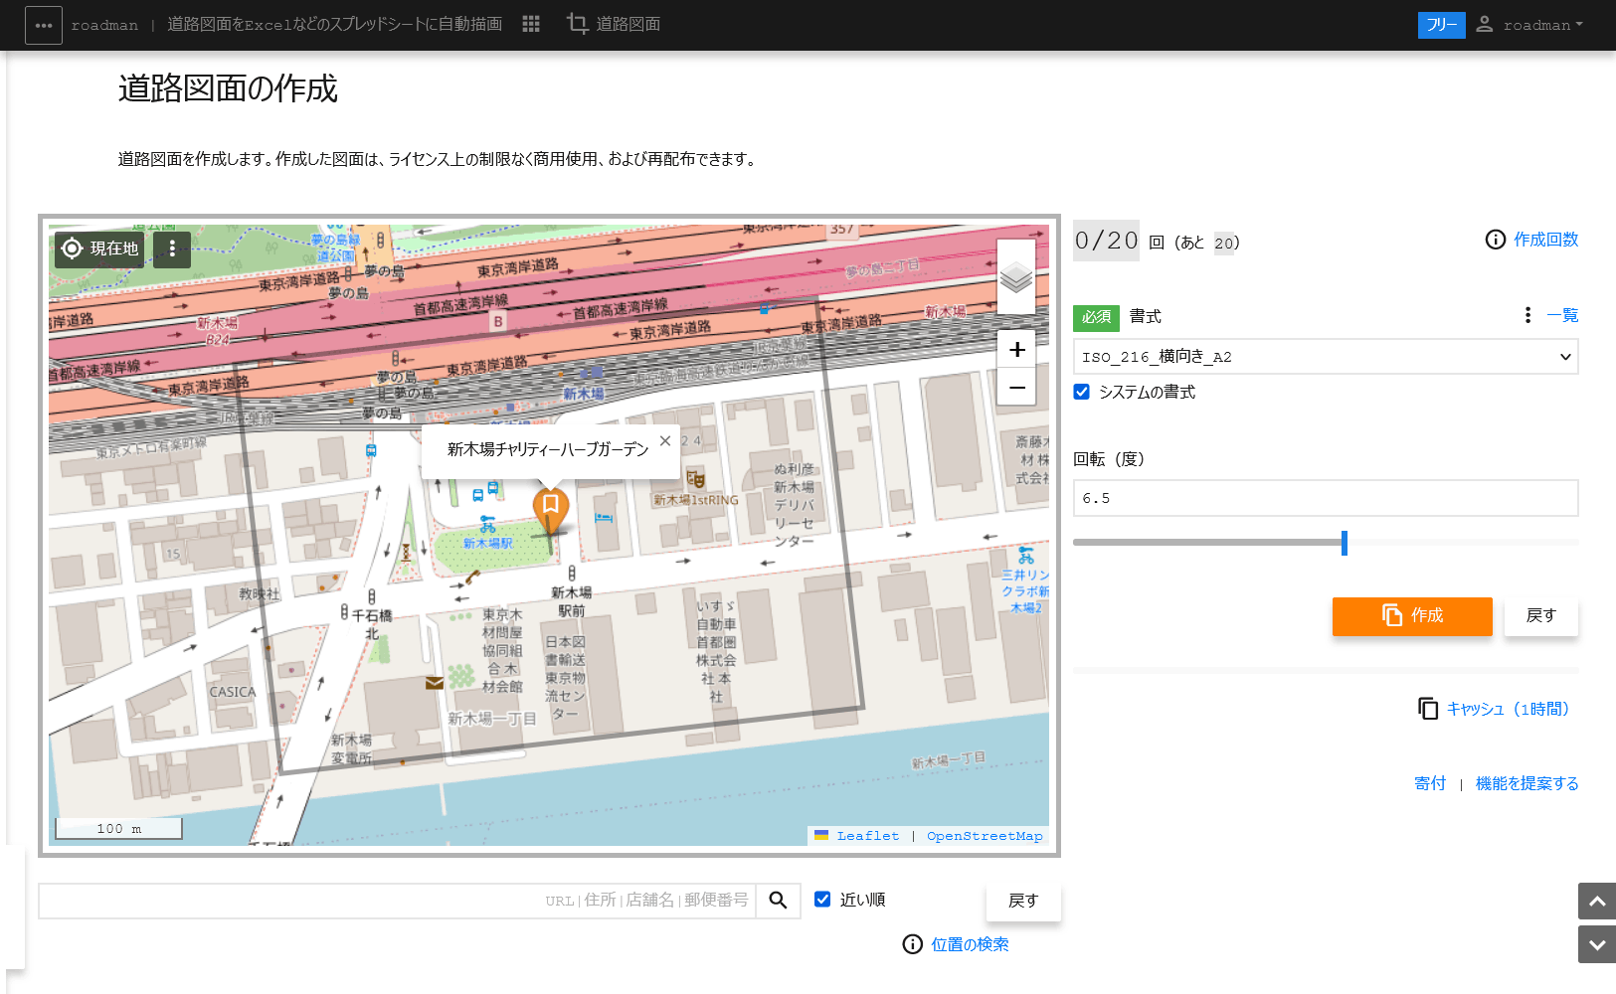The height and width of the screenshot is (994, 1616).
Task: Open the top-left ellipsis menu button
Action: point(44,25)
